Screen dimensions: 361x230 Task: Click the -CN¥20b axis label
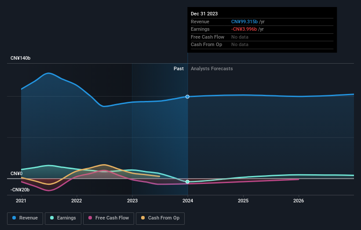[20, 190]
